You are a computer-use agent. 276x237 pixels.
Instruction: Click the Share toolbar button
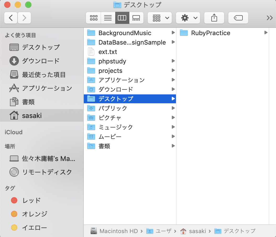(214, 18)
